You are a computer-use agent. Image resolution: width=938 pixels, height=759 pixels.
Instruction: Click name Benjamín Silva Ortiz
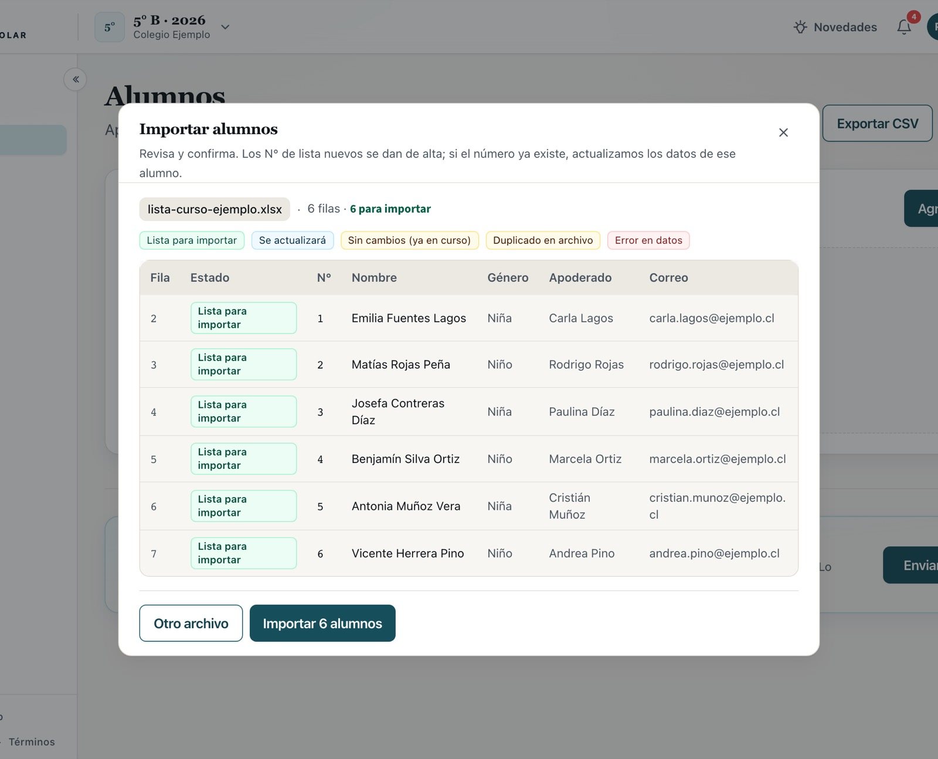tap(406, 459)
